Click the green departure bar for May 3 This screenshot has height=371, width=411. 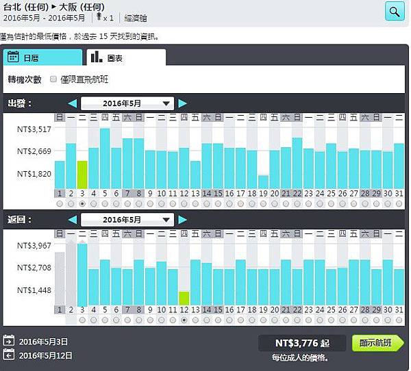[x=82, y=175]
